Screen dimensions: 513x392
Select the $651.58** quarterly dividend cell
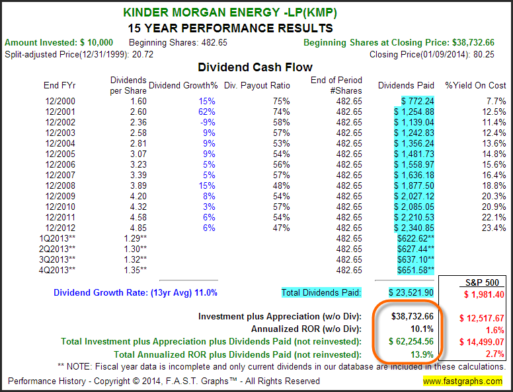[x=416, y=270]
